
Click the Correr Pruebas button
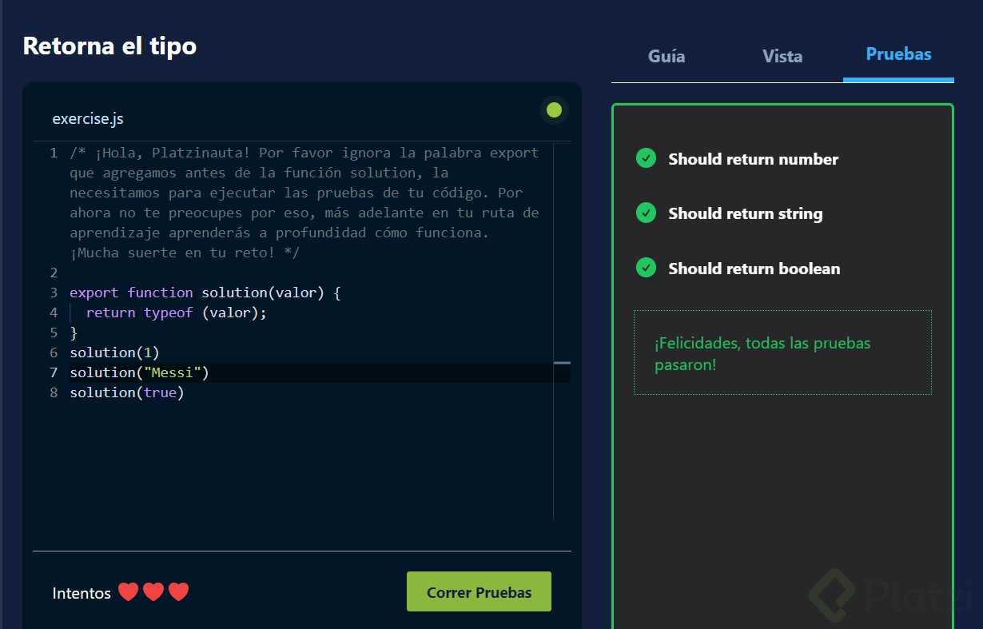click(479, 592)
